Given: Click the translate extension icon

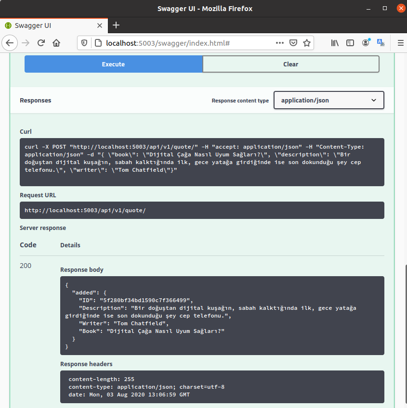Looking at the screenshot, I should [381, 43].
